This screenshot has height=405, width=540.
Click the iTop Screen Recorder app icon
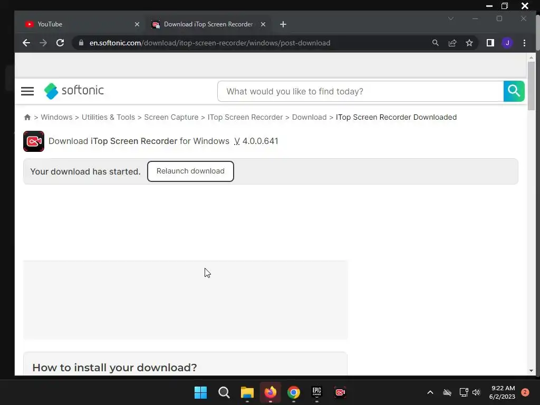(x=34, y=141)
